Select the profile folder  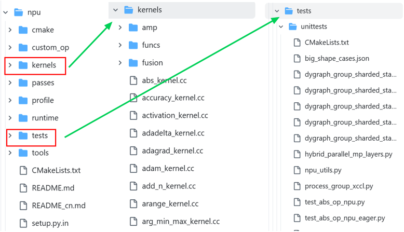tap(43, 100)
